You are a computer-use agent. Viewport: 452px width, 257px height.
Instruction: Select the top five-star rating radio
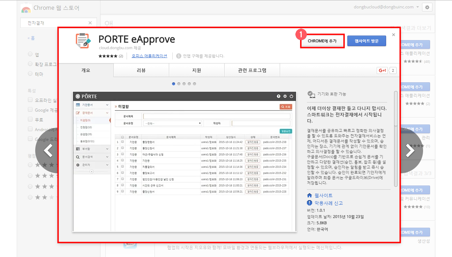(x=30, y=165)
